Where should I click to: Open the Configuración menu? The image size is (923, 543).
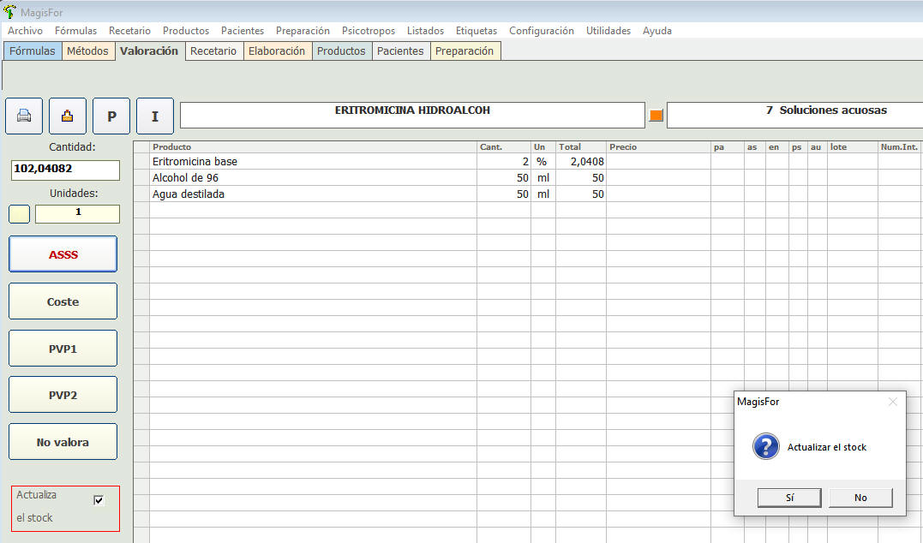[x=541, y=31]
